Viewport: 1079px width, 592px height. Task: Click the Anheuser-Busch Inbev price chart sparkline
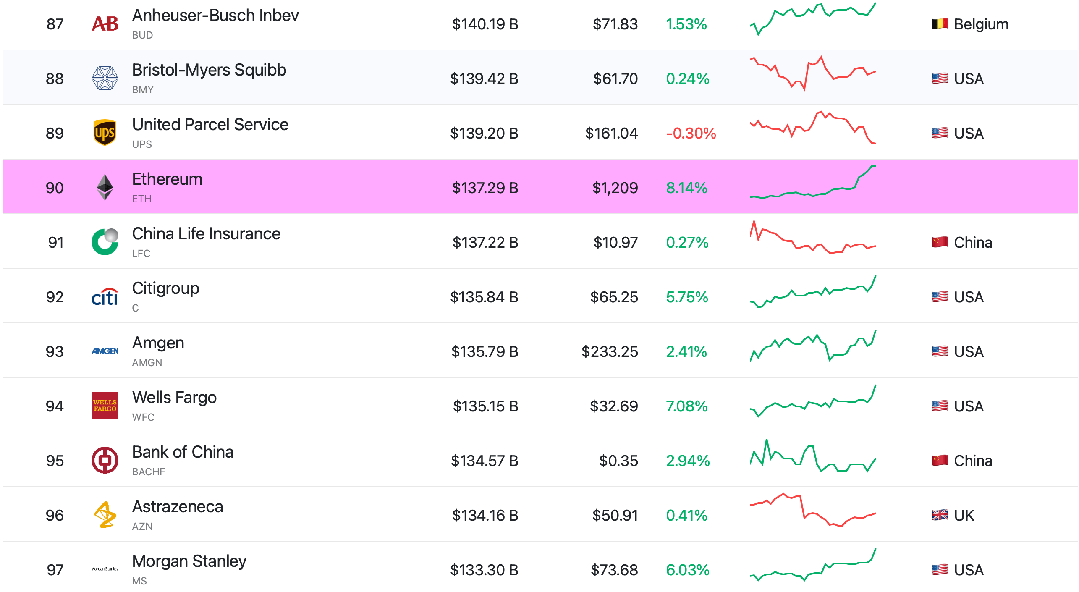[x=813, y=19]
